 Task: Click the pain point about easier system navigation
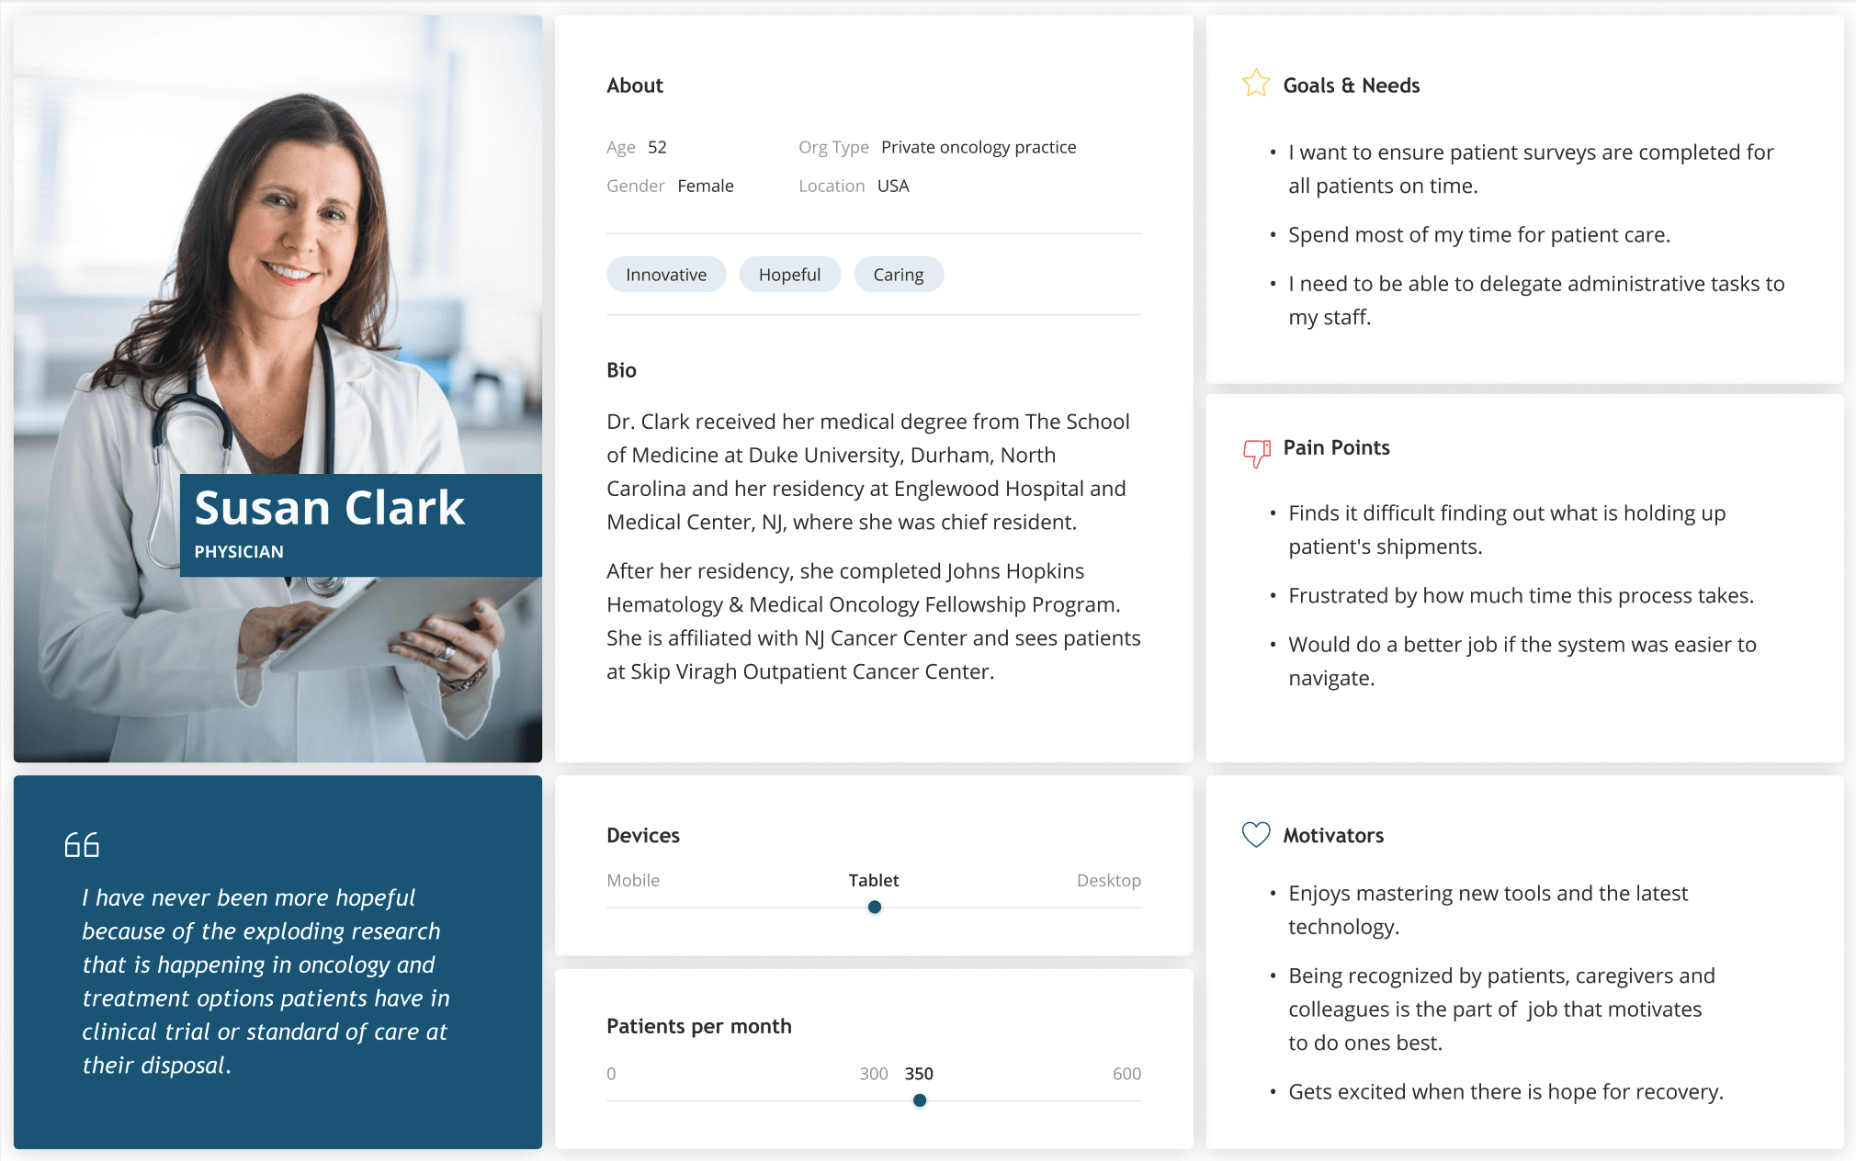point(1522,661)
